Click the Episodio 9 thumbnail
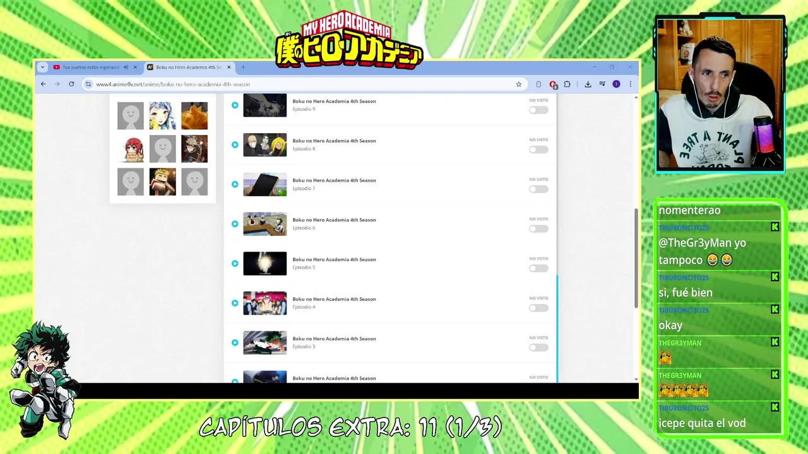The height and width of the screenshot is (454, 808). click(265, 105)
